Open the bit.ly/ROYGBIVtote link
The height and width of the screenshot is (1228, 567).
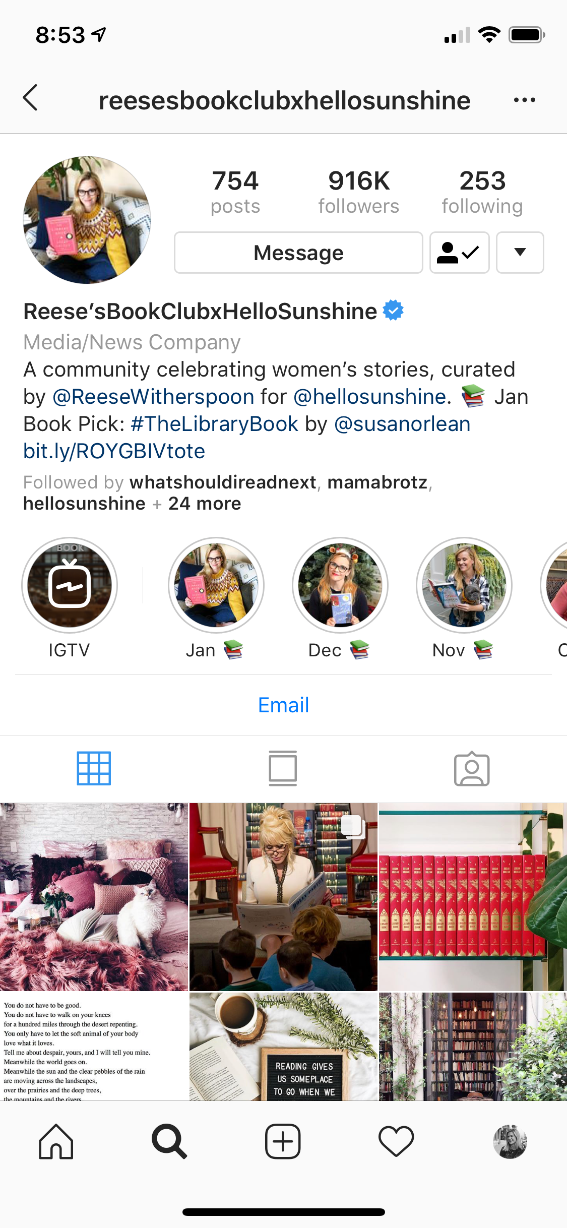pyautogui.click(x=114, y=451)
